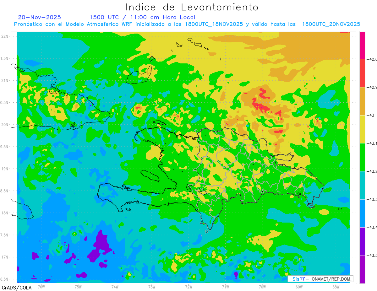Viewport: 377px width, 291px height.
Task: Pick the orange legend swatch between -42.9 and -43
Action: coord(362,101)
